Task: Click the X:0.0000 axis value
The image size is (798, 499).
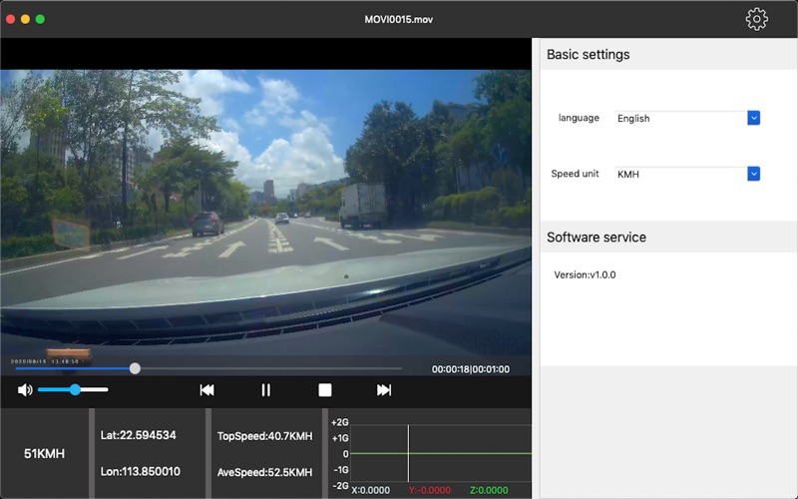Action: pyautogui.click(x=370, y=490)
